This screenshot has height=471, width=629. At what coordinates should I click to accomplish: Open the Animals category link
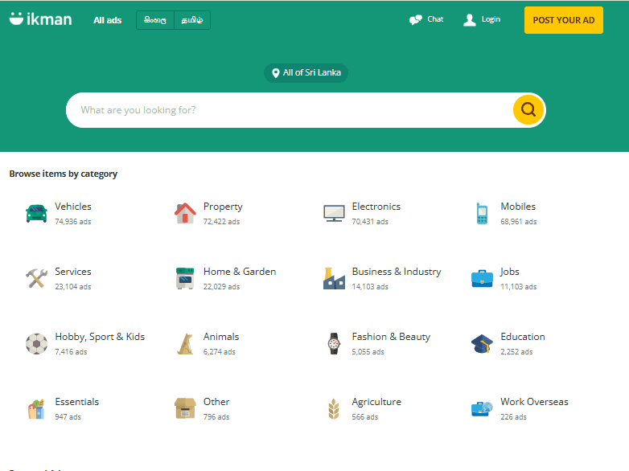(221, 337)
